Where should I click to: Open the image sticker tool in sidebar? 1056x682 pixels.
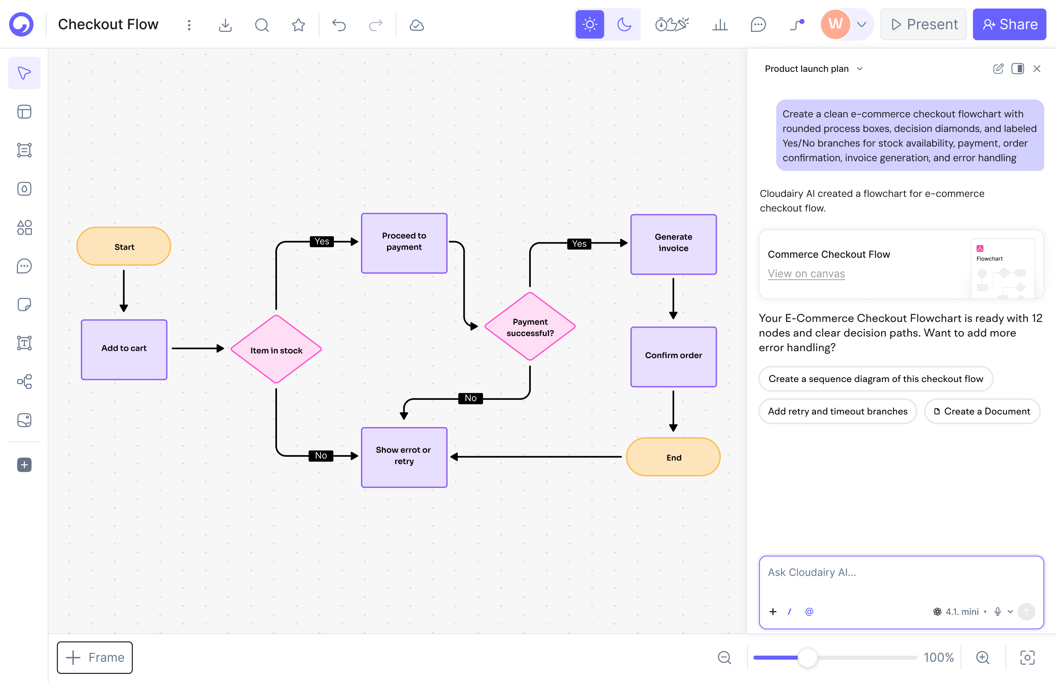click(x=24, y=420)
